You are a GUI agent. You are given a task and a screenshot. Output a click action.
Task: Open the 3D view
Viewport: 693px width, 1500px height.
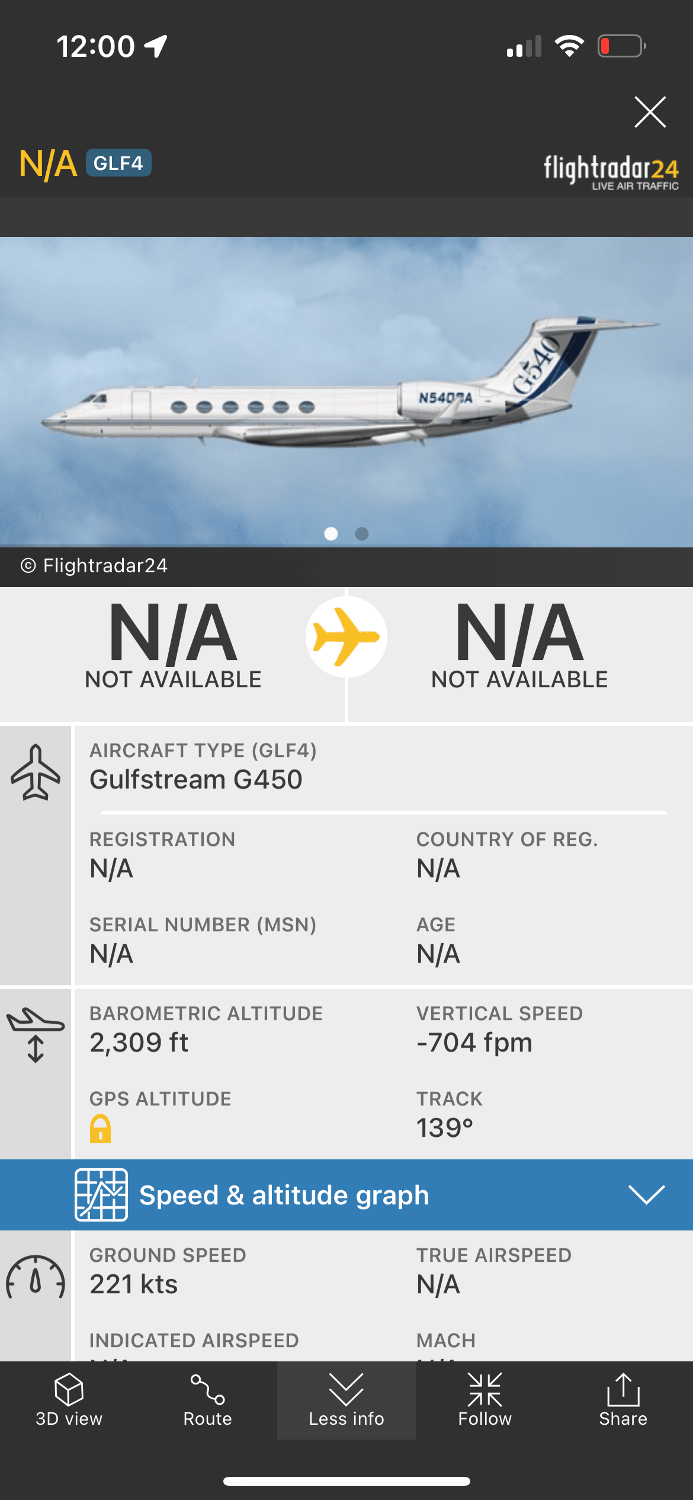[69, 1400]
